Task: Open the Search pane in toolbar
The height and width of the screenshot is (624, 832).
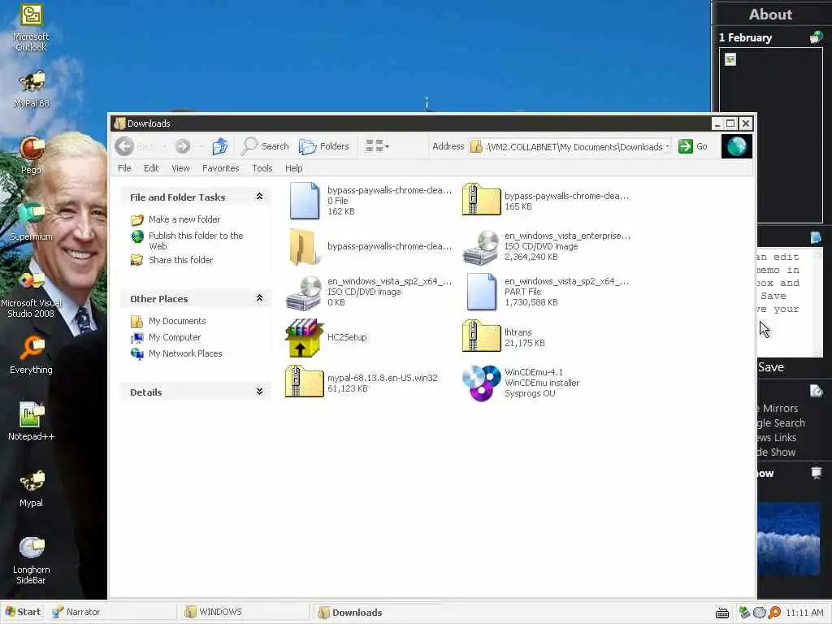Action: click(x=265, y=146)
